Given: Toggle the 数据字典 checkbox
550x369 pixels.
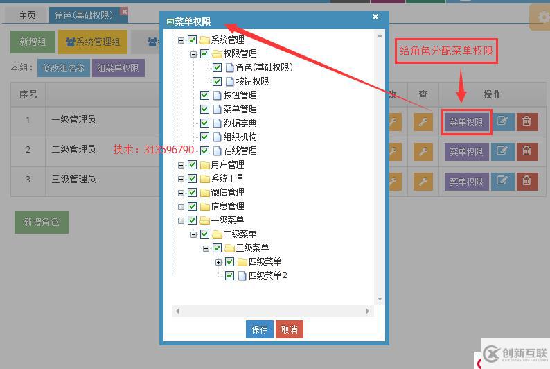Looking at the screenshot, I should tap(204, 123).
